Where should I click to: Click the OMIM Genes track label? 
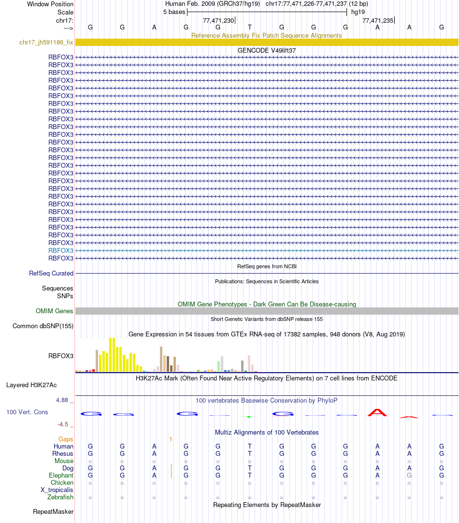tap(54, 311)
